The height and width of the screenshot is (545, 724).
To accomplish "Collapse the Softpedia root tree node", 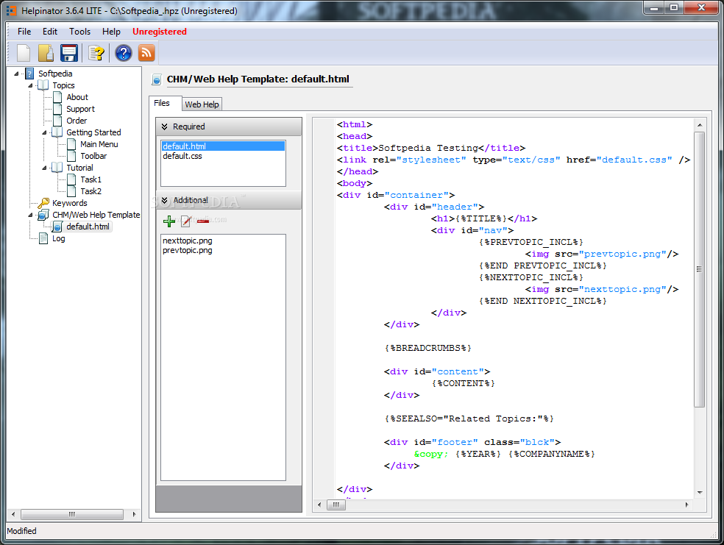I will pos(17,74).
